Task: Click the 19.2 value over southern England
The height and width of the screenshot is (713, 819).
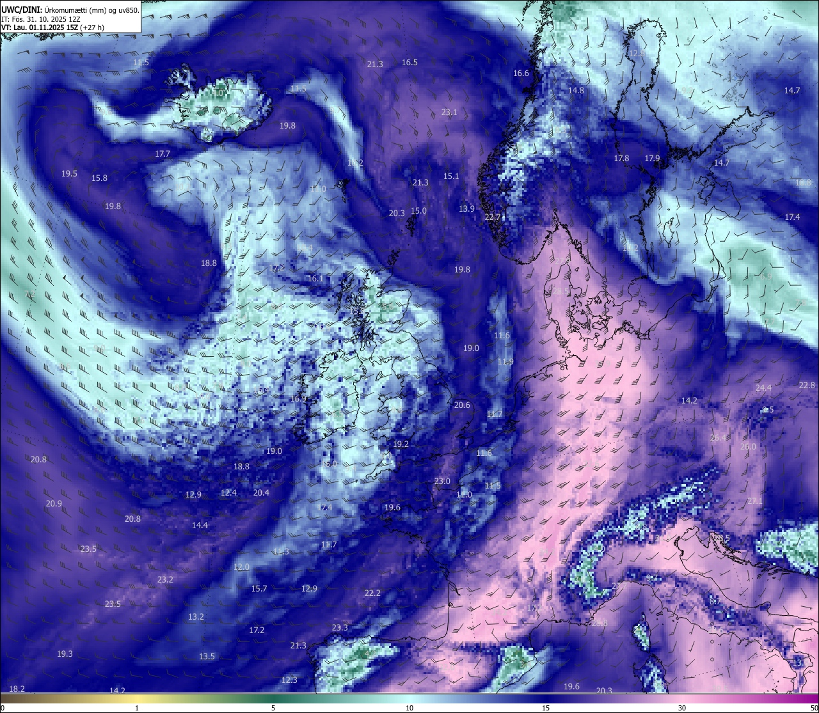Action: pyautogui.click(x=401, y=444)
